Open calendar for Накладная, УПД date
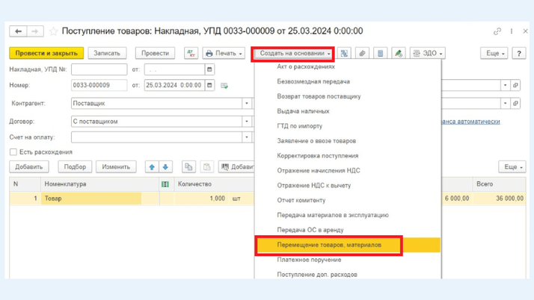534x300 pixels. 209,69
